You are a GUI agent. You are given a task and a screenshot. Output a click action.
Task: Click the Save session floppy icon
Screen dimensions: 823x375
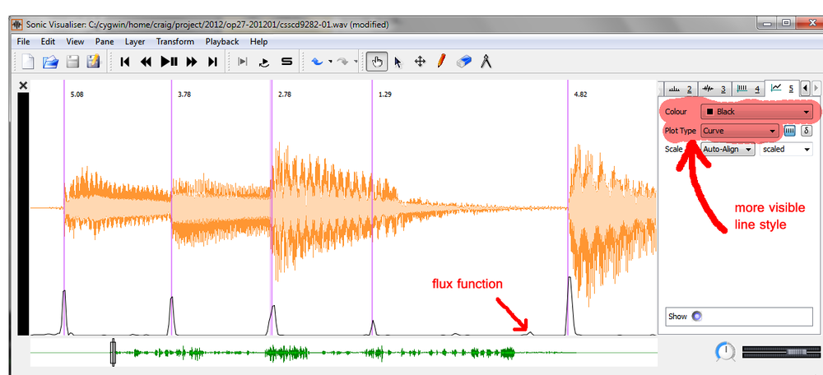coord(72,62)
